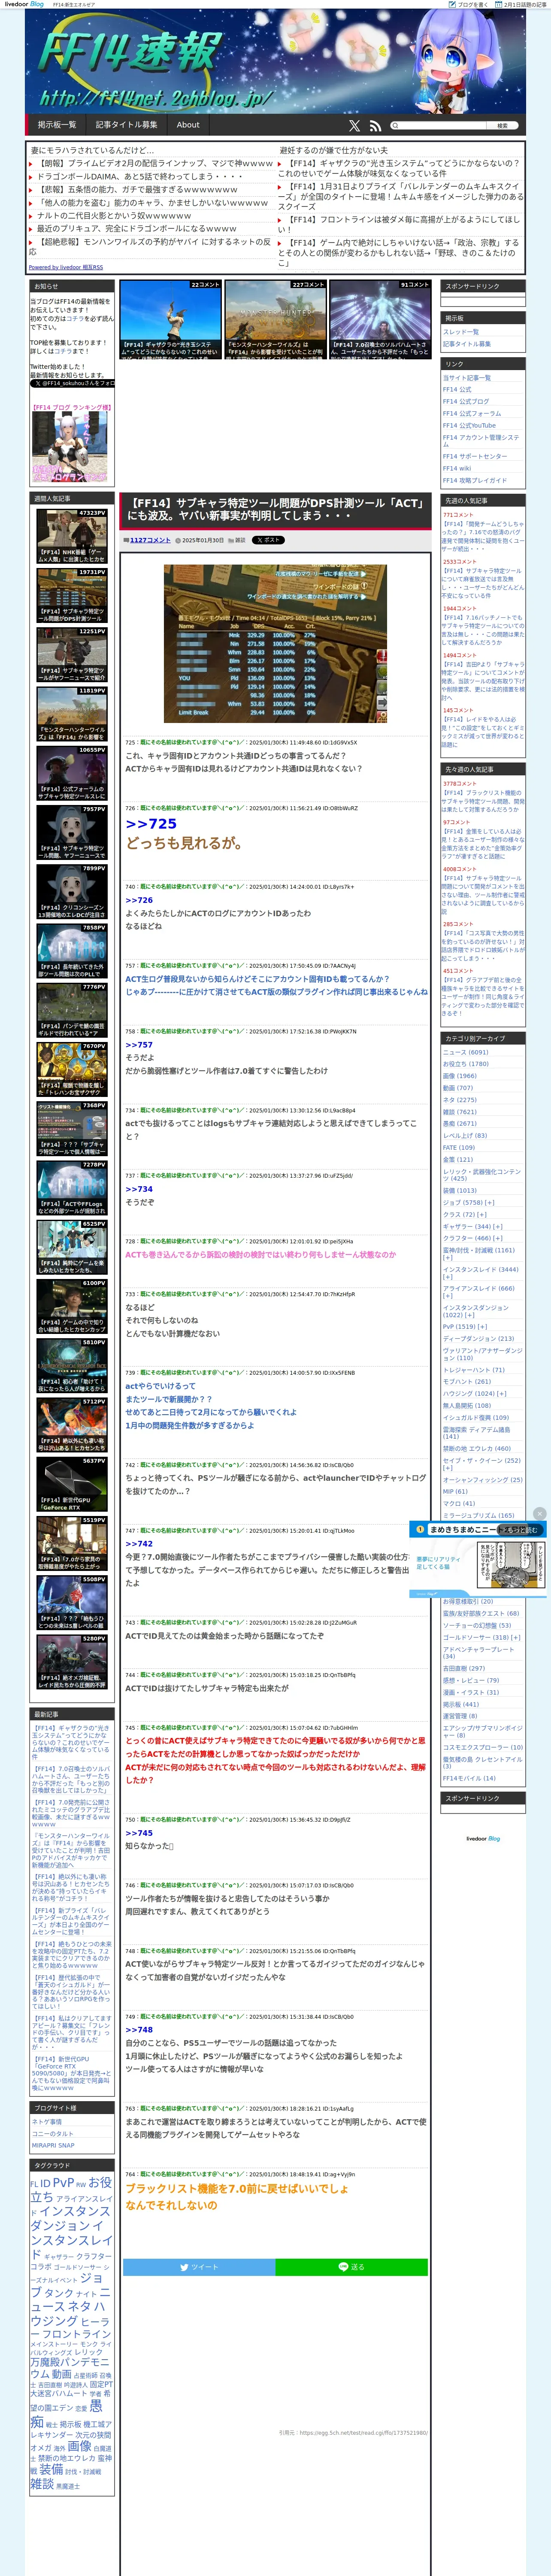The width and height of the screenshot is (551, 2576).
Task: Open the スレッド一覧 sidebar link
Action: click(x=461, y=332)
